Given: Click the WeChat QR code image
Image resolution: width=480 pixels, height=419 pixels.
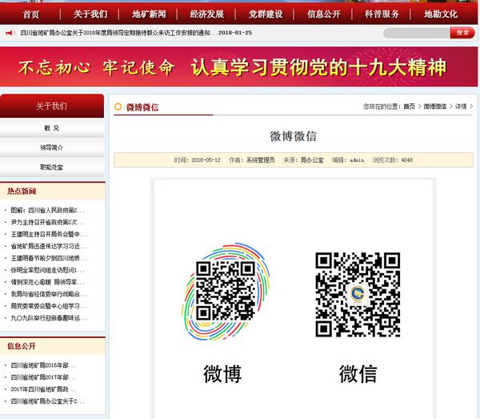Looking at the screenshot, I should 358,295.
